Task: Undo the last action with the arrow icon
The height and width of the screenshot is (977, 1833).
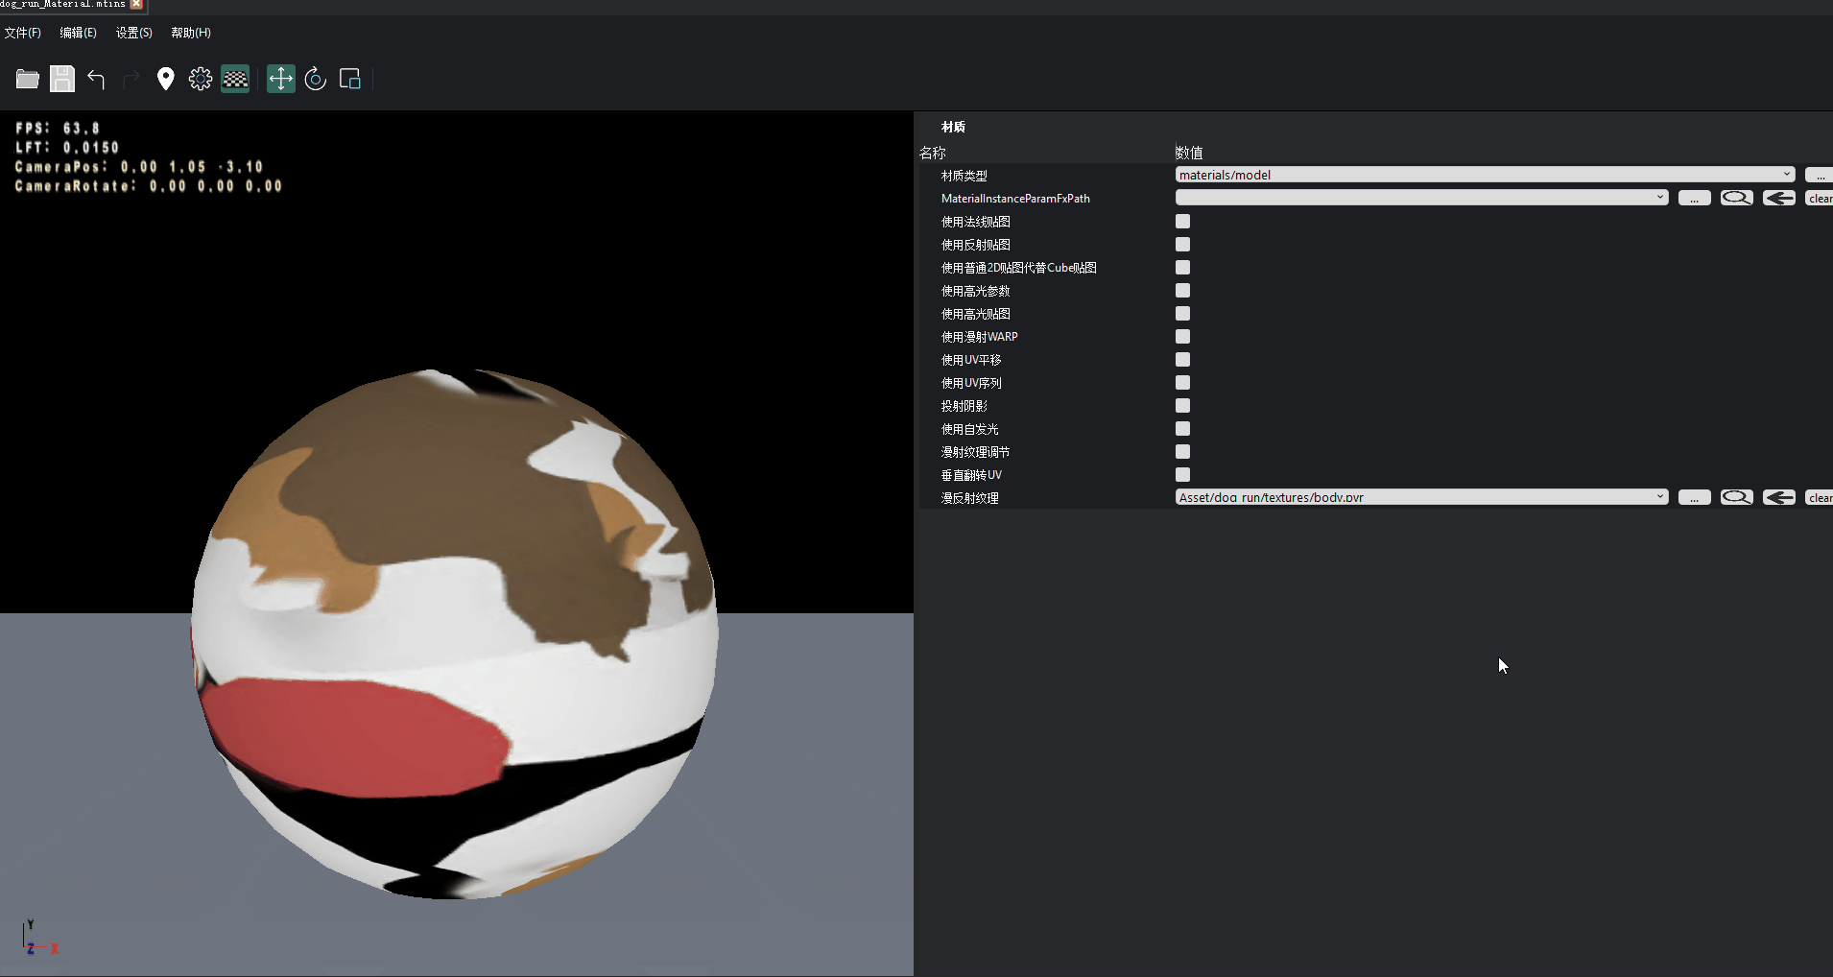Action: tap(96, 79)
